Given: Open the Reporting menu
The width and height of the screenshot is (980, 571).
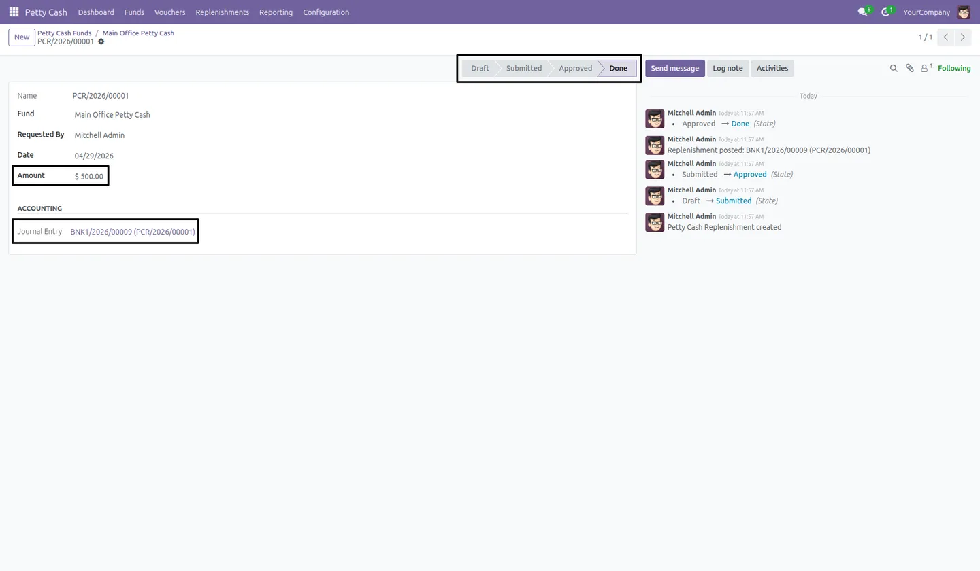Looking at the screenshot, I should 276,12.
